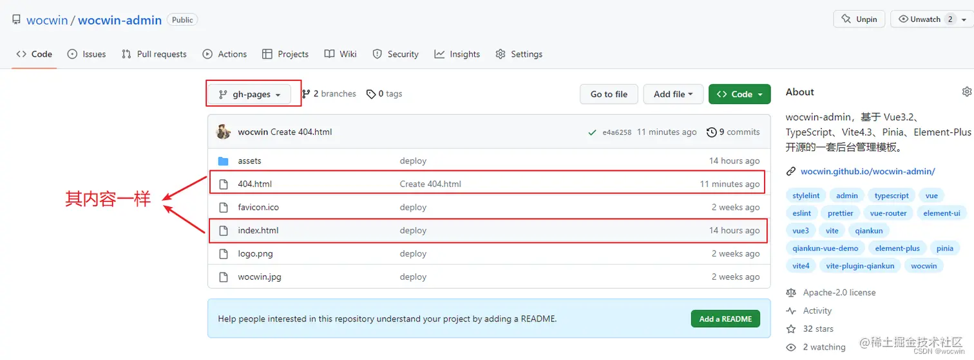Click the element-ui topic tag
Screen dimensions: 974x360
tap(942, 213)
